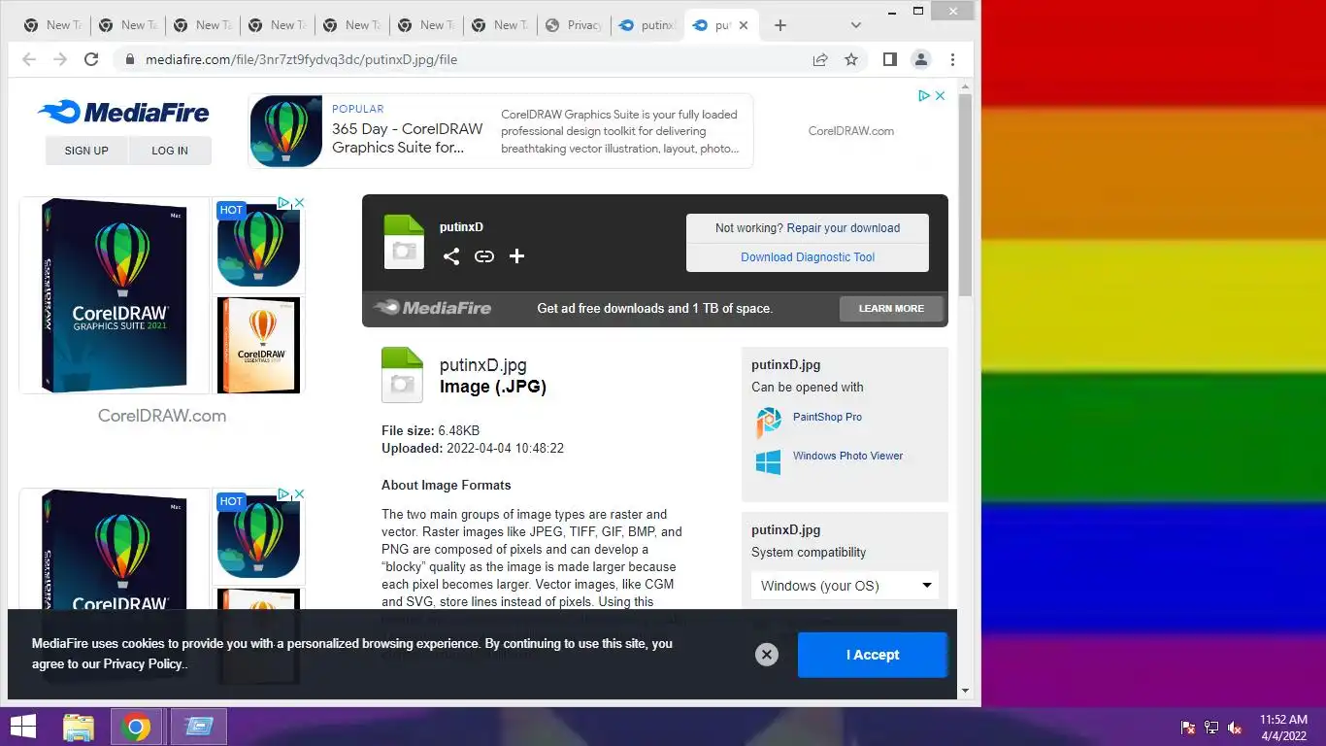This screenshot has height=746, width=1326.
Task: Click the green JPG file icon in dark header
Action: click(x=404, y=242)
